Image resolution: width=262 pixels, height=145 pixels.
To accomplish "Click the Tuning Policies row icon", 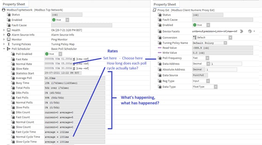I will click(9, 44).
